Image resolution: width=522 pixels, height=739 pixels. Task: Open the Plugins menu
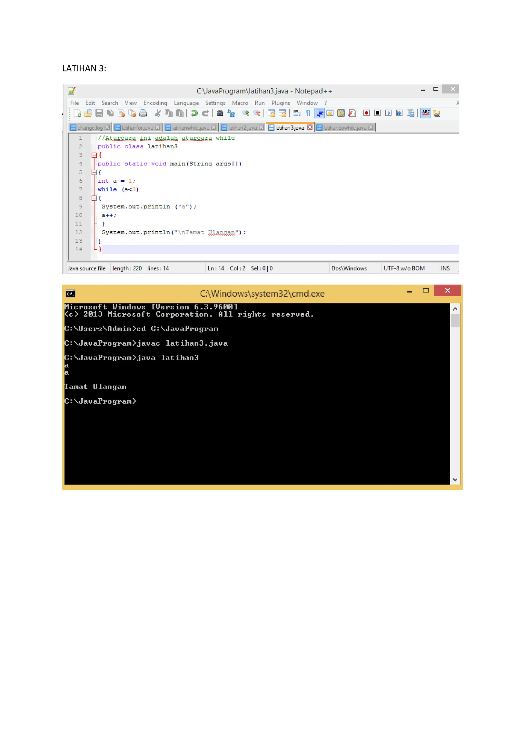281,103
